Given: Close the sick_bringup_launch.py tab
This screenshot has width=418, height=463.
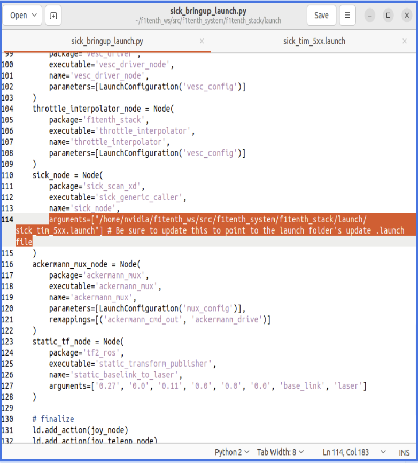Looking at the screenshot, I should click(x=202, y=41).
